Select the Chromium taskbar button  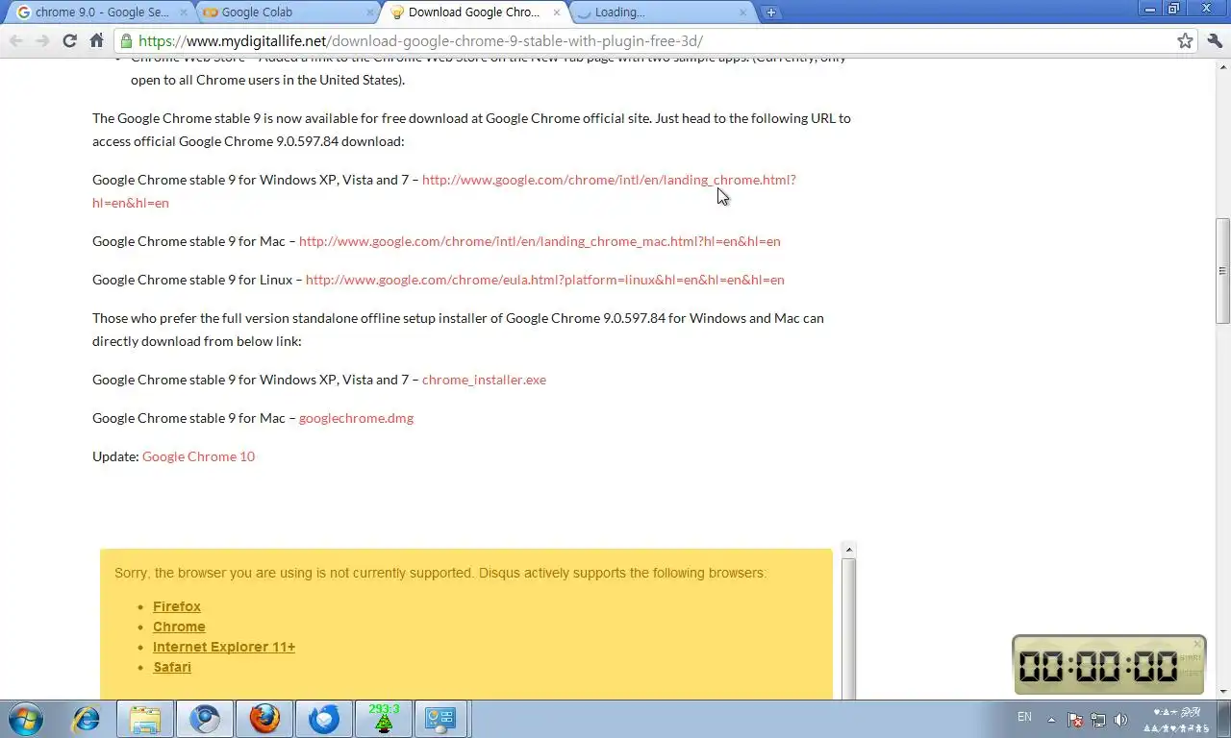tap(205, 719)
